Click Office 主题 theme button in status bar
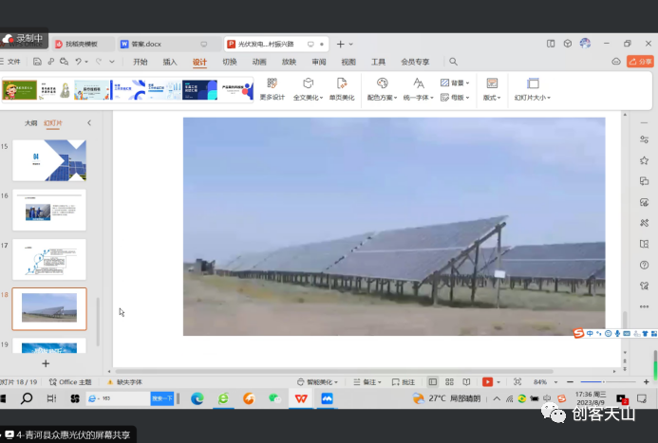 [70, 382]
